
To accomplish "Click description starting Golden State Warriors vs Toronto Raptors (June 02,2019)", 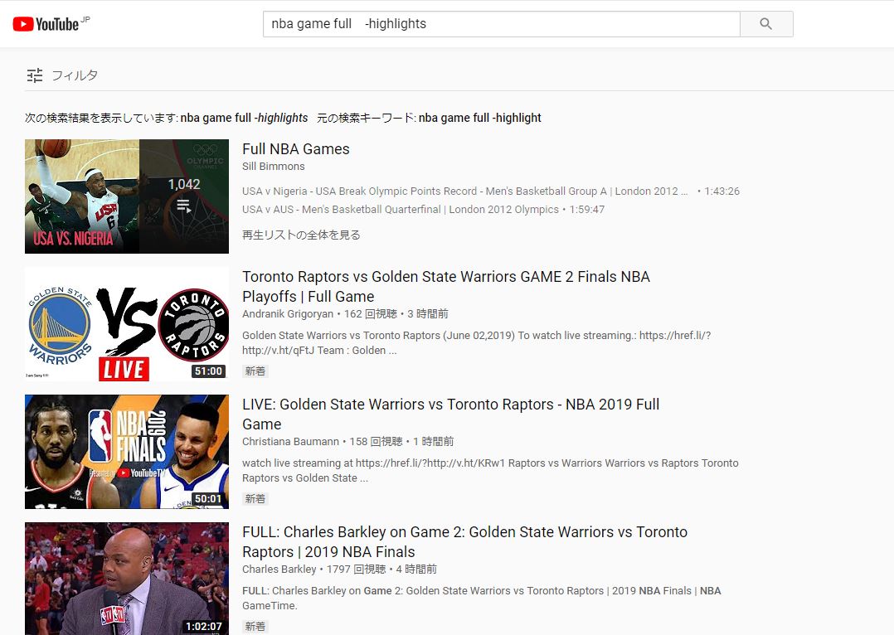I will coord(477,343).
